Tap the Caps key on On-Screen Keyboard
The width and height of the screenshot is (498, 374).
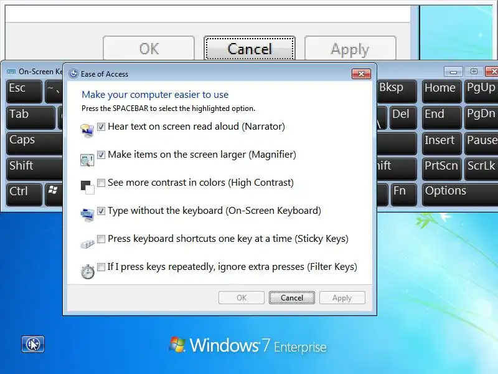35,143
